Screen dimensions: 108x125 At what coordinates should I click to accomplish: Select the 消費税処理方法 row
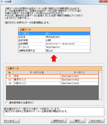point(54,51)
